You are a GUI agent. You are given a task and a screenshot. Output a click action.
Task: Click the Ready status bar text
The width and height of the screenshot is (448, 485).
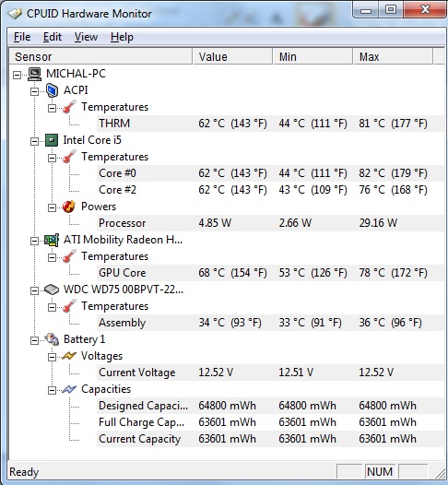click(x=24, y=472)
